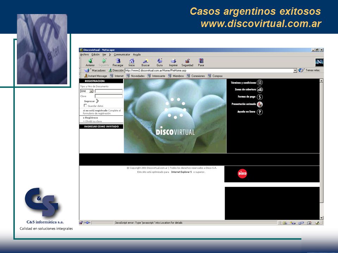Open the Compras bookmark link
338x253 pixels.
[215, 76]
